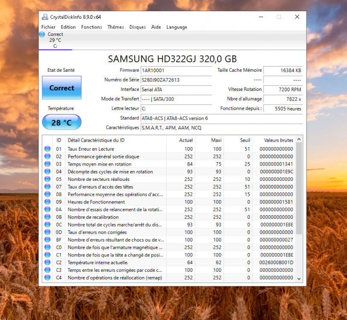Open the Edition menu

click(x=68, y=27)
